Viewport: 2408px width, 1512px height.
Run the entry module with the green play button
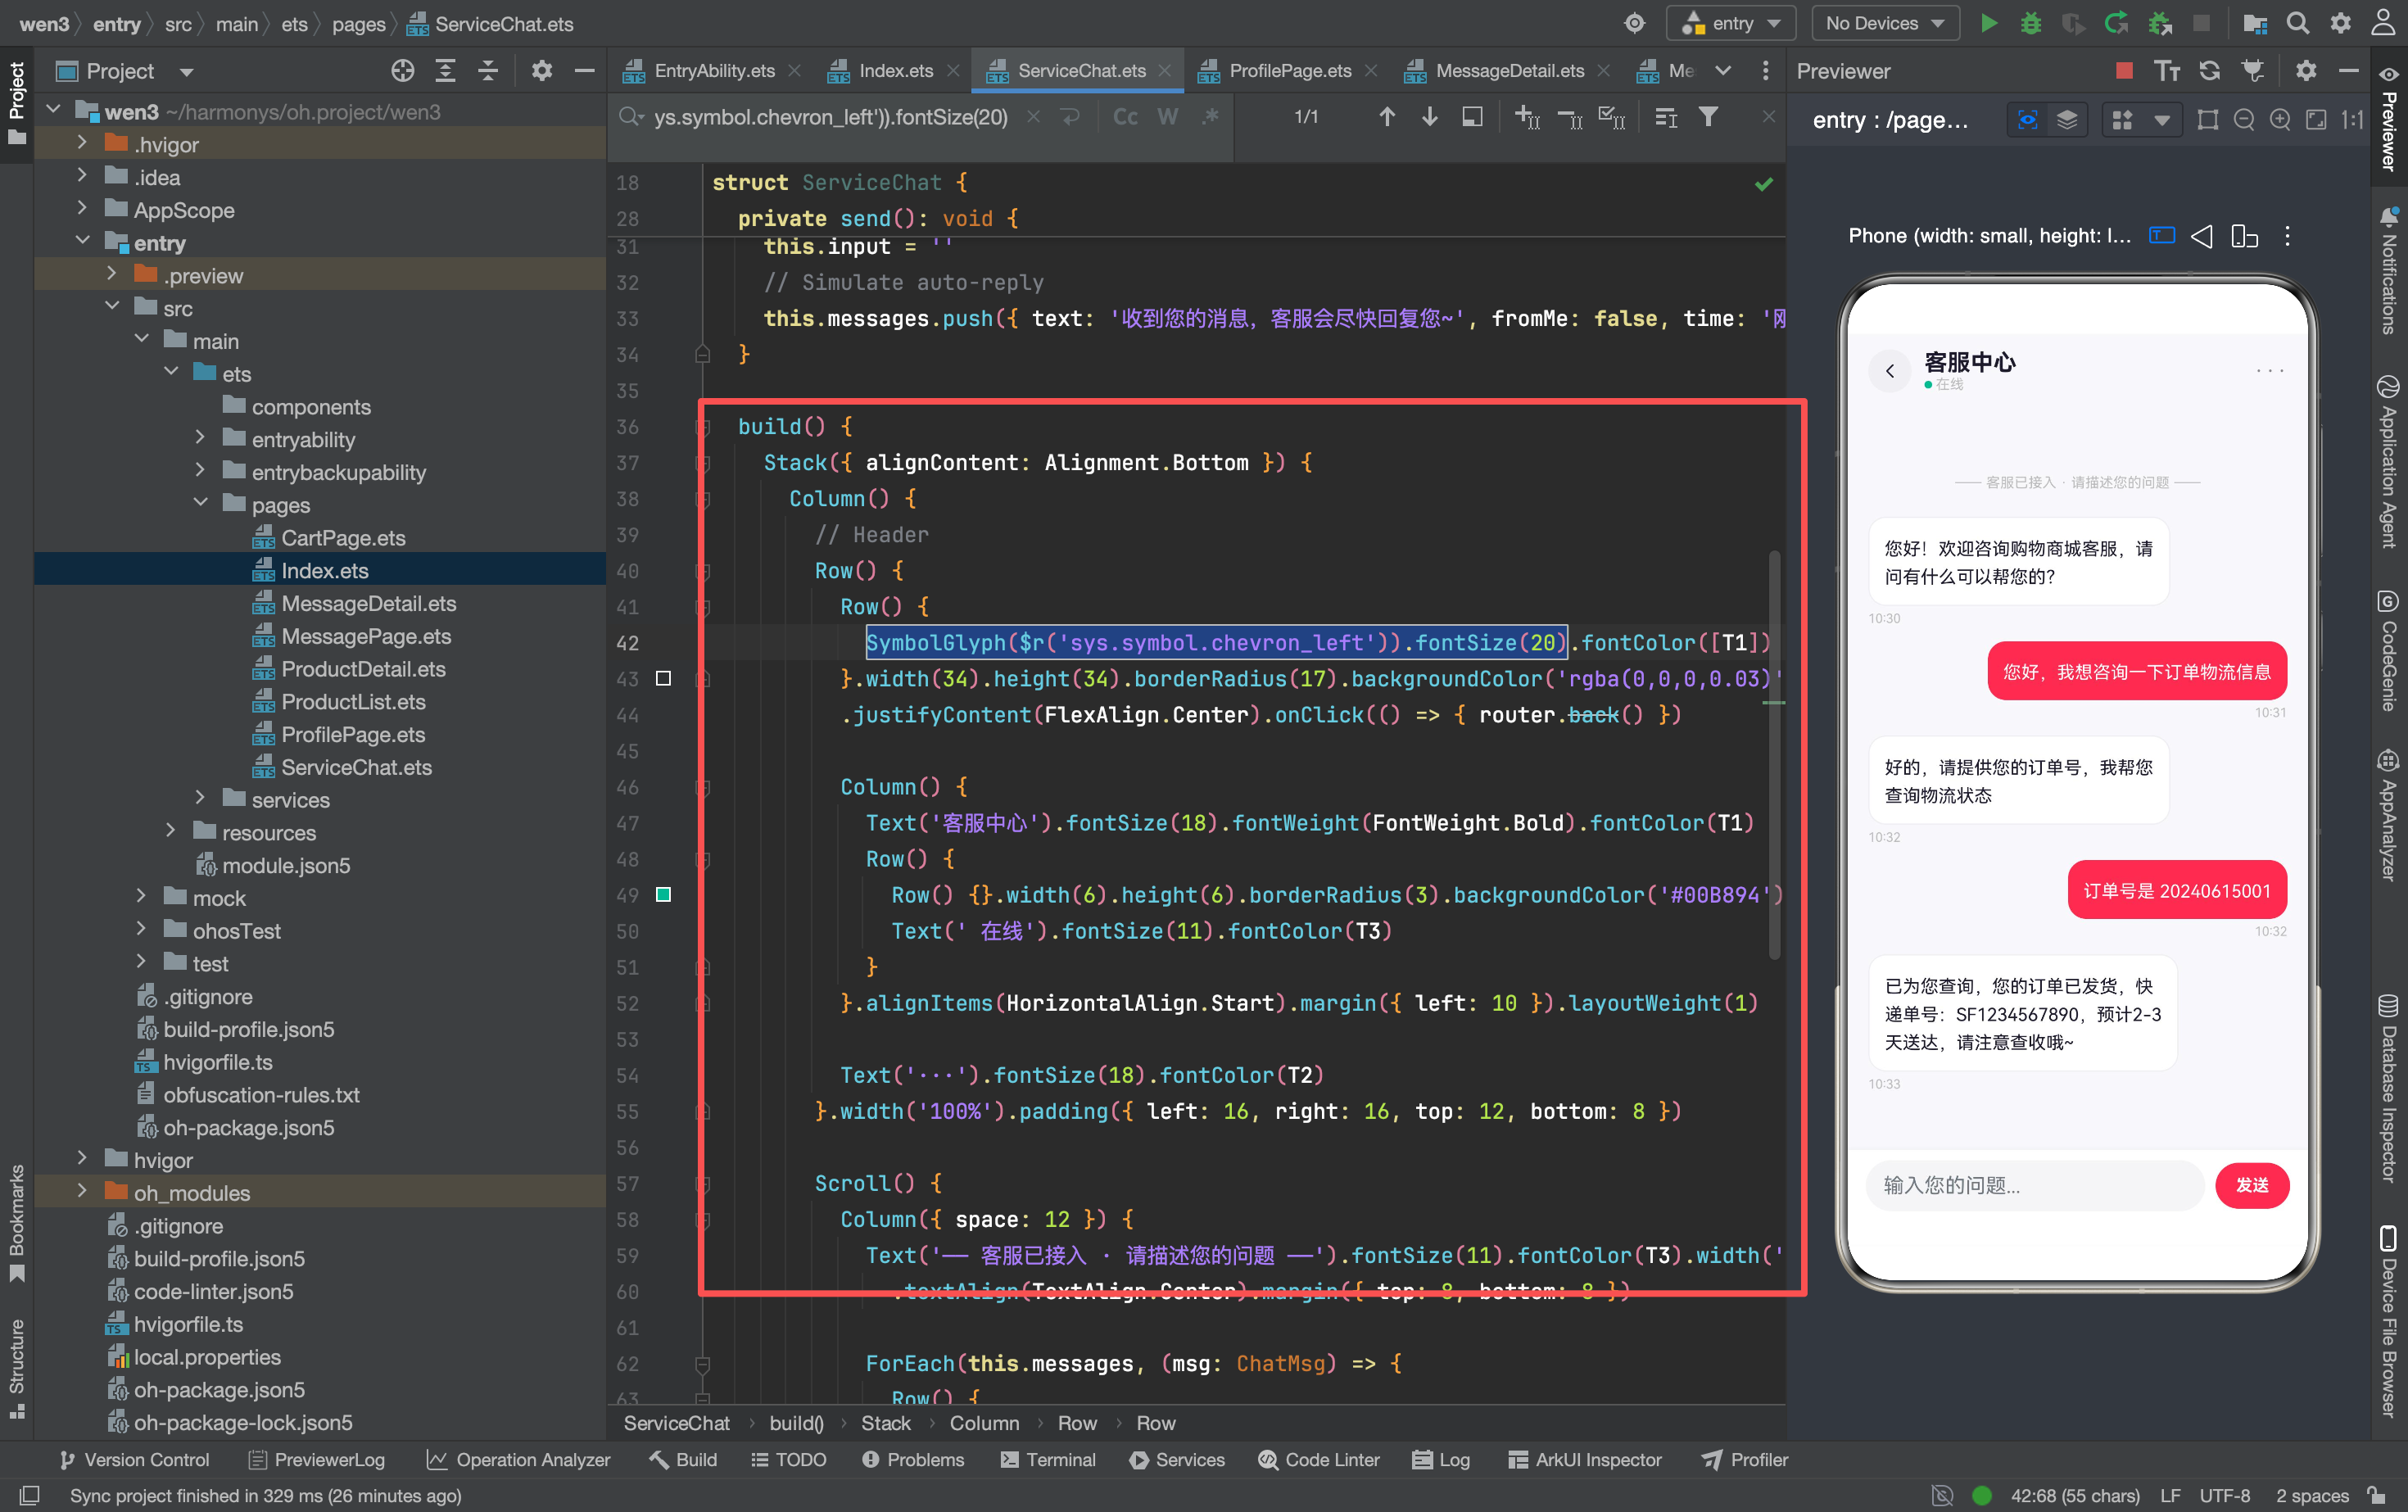click(x=1988, y=23)
